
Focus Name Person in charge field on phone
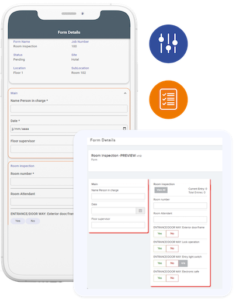pyautogui.click(x=69, y=109)
